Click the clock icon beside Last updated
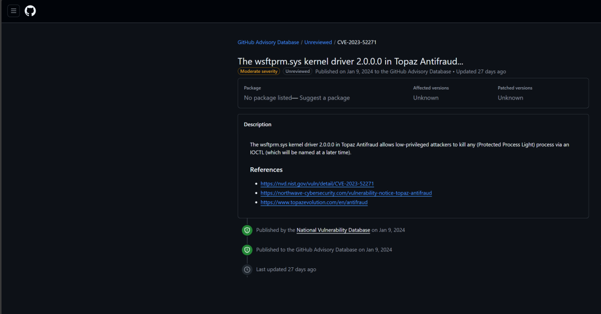 coord(247,270)
